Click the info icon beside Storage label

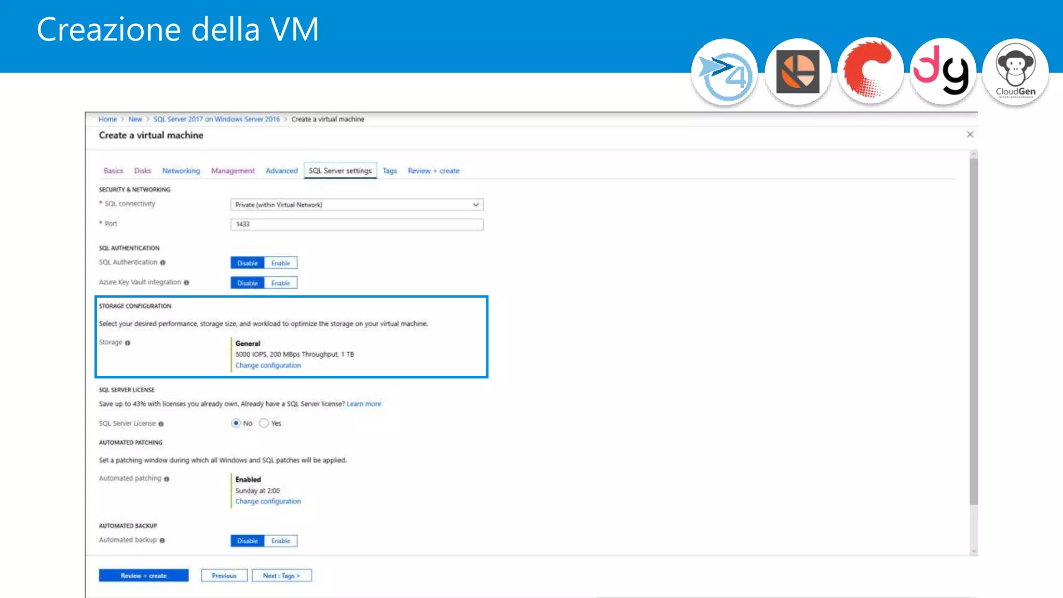(x=128, y=343)
